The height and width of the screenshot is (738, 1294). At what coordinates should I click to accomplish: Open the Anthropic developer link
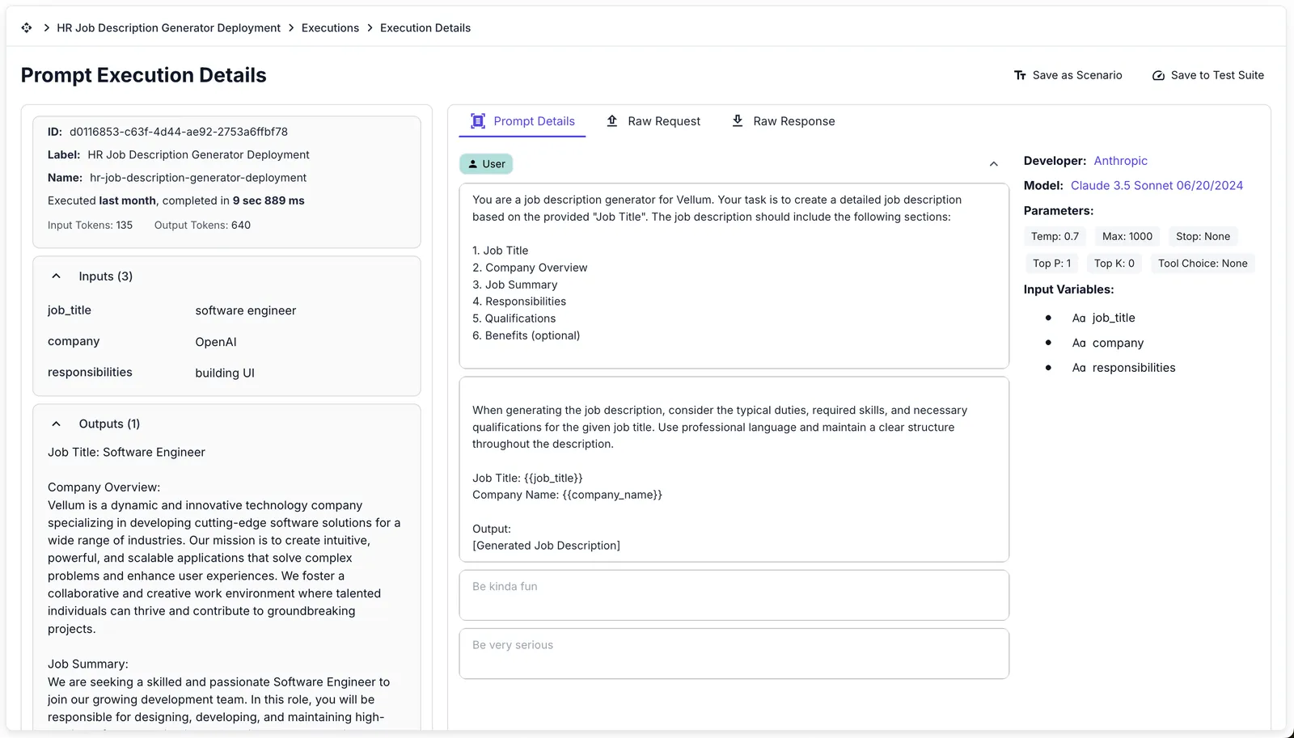point(1120,161)
